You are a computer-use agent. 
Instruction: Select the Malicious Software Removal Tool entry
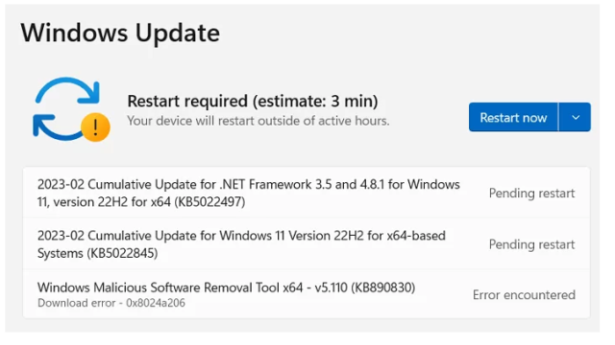(307, 294)
